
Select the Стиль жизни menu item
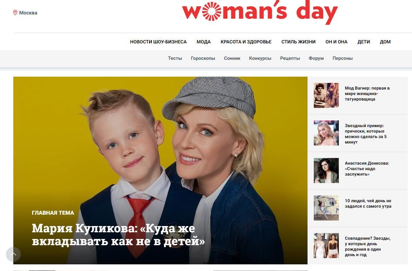pos(298,42)
